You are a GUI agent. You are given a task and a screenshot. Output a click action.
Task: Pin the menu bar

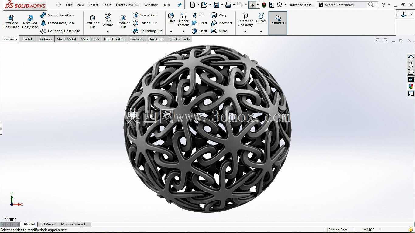click(180, 5)
